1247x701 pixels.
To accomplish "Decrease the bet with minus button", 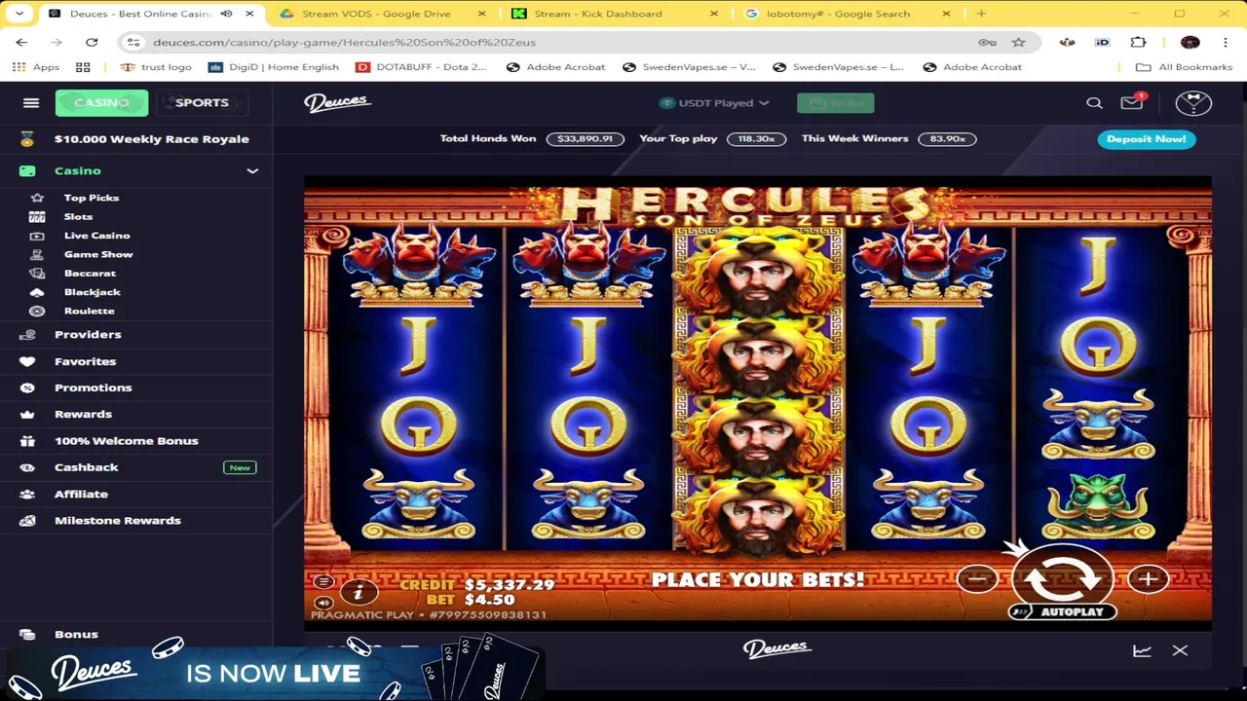I will click(x=977, y=579).
